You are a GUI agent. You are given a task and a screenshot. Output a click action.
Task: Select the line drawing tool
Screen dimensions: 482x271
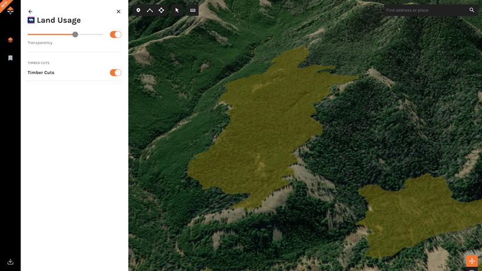(150, 10)
